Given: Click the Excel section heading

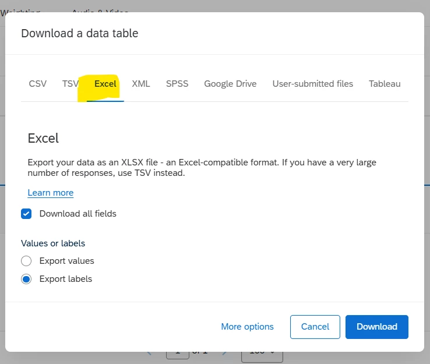Looking at the screenshot, I should click(x=43, y=138).
